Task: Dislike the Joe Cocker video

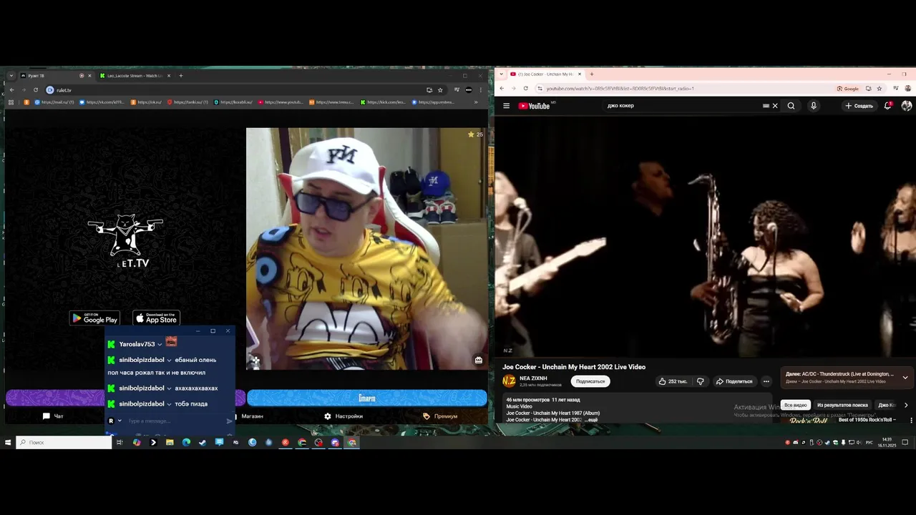Action: coord(700,381)
